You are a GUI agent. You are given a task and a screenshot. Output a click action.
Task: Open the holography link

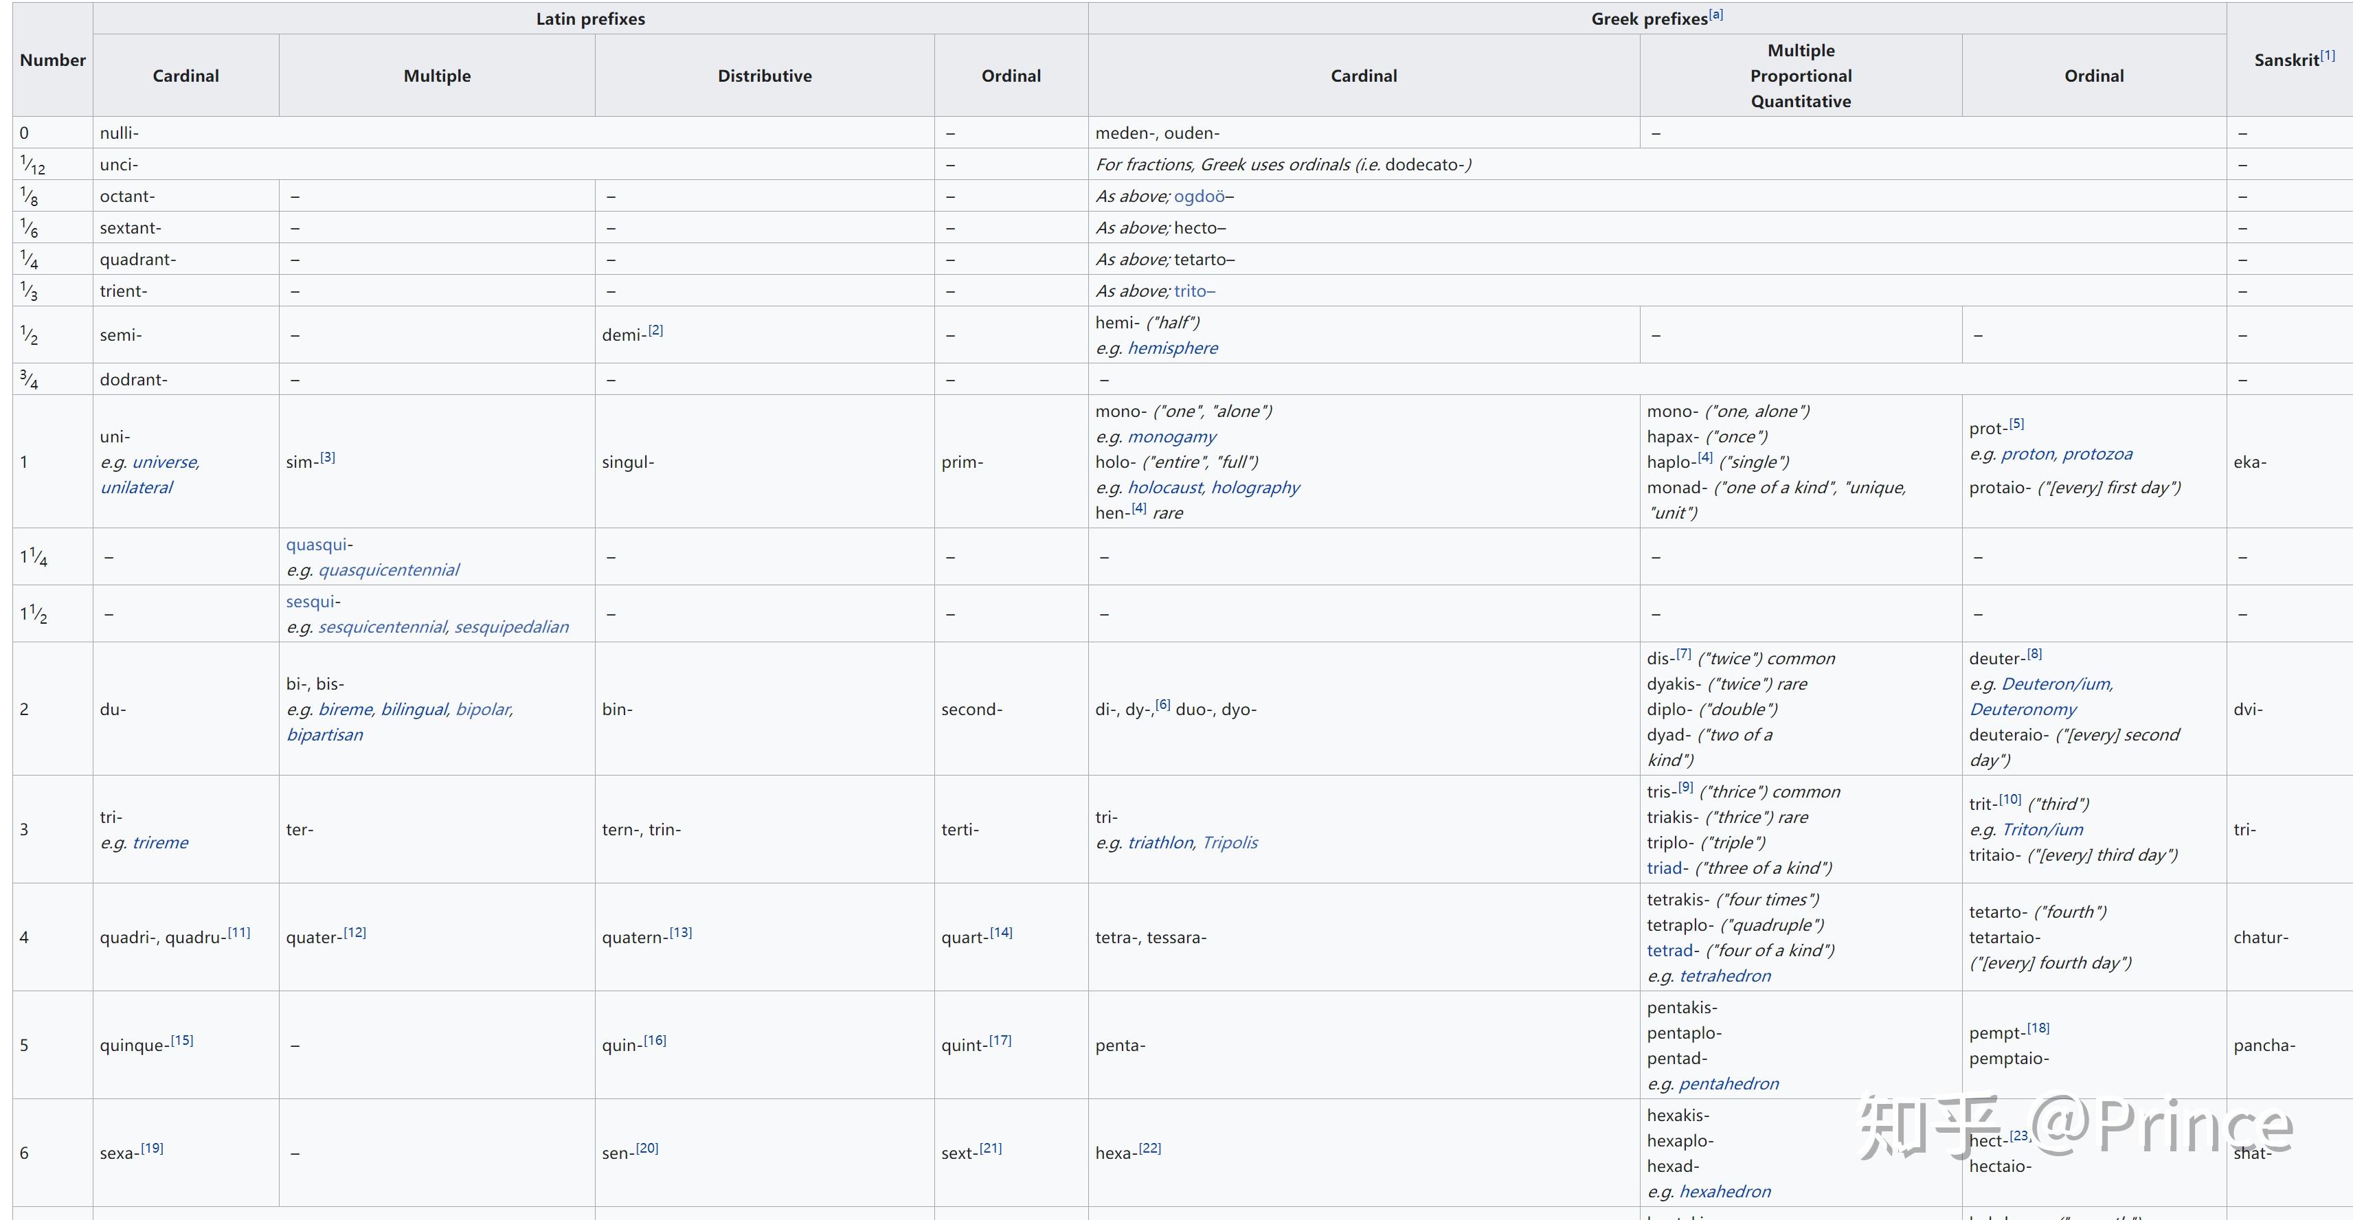point(1255,488)
